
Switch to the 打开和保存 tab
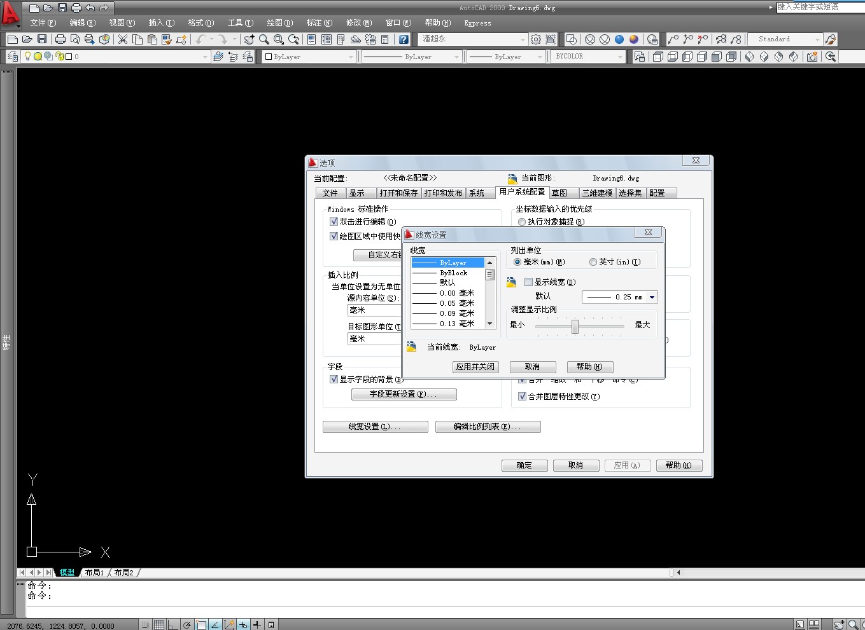coord(398,193)
